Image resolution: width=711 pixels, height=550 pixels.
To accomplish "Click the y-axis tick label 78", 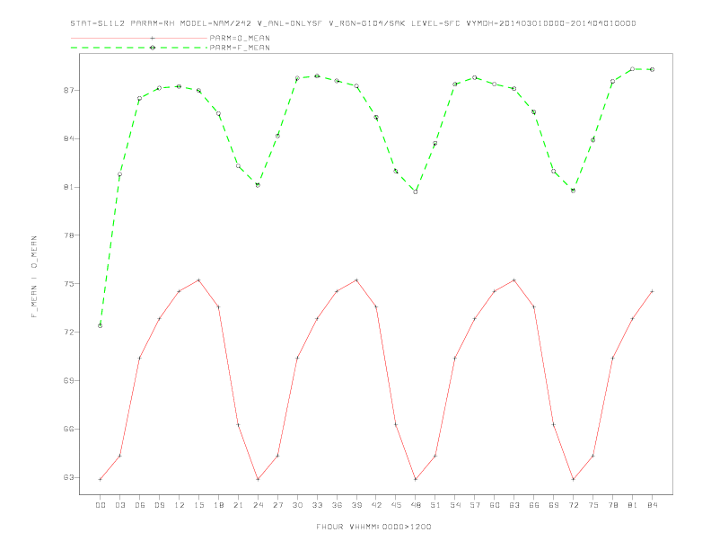I will point(68,235).
